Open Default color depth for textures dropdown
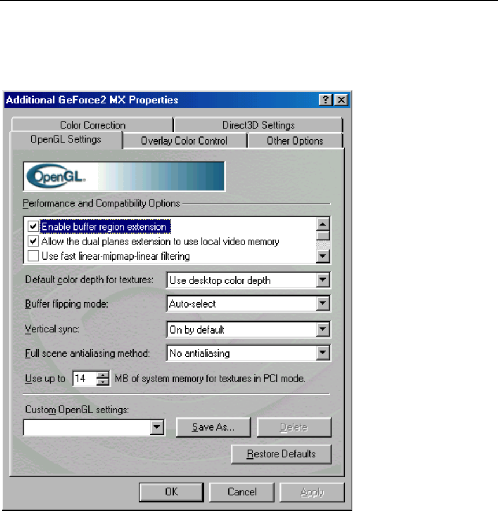This screenshot has width=498, height=511. click(323, 280)
